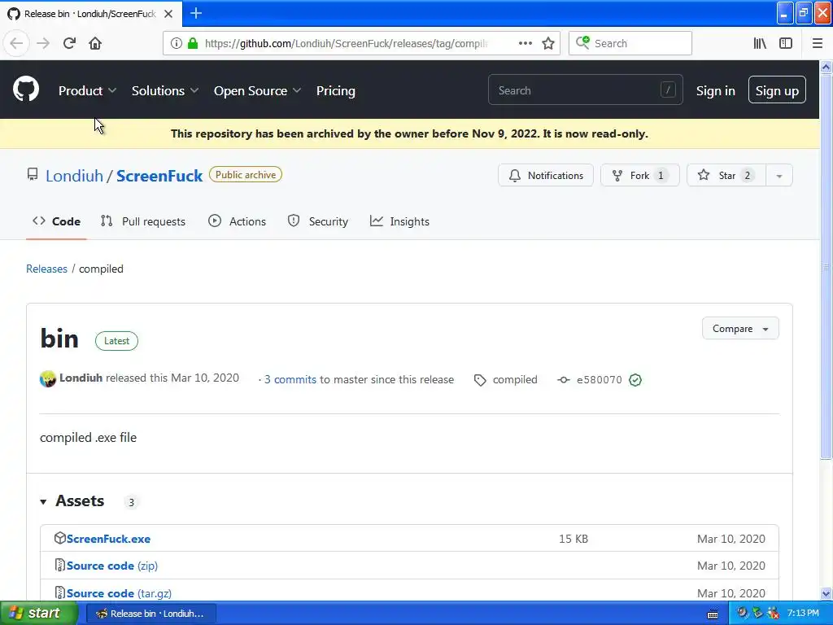Screen dimensions: 833x625
Task: Click the taskbar clock showing 7:13 PM
Action: pyautogui.click(x=803, y=614)
